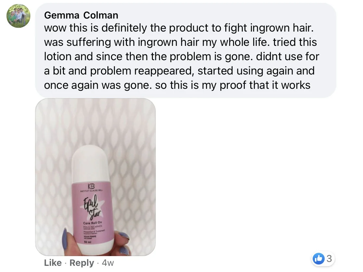This screenshot has height=272, width=363.
Task: Click the first line mentioning ingrown hair
Action: pos(179,28)
